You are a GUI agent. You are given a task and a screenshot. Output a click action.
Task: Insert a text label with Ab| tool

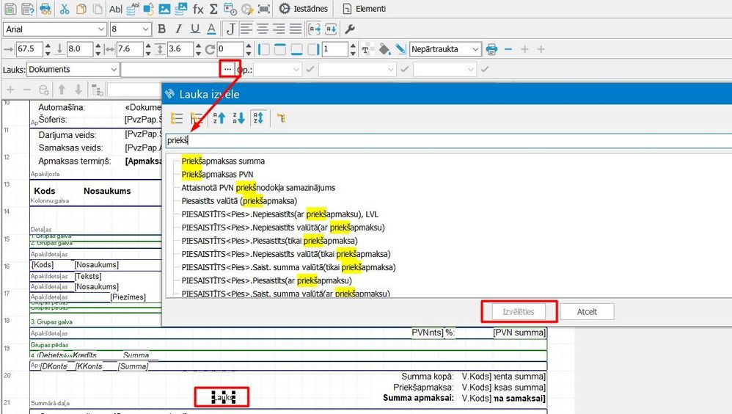point(115,8)
